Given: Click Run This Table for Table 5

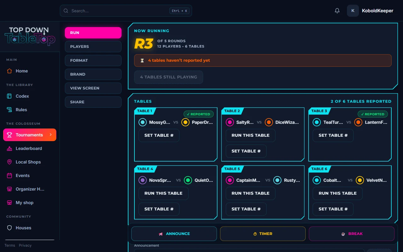Looking at the screenshot, I should 251,193.
